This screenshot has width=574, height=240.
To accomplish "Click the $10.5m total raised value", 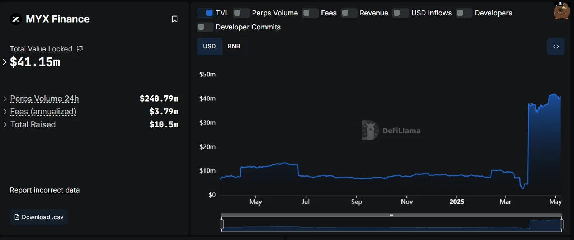I will coord(164,124).
